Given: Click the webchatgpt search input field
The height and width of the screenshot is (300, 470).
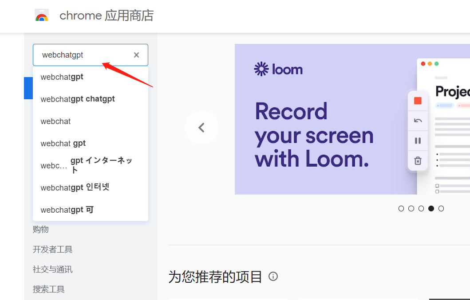Looking at the screenshot, I should click(91, 55).
